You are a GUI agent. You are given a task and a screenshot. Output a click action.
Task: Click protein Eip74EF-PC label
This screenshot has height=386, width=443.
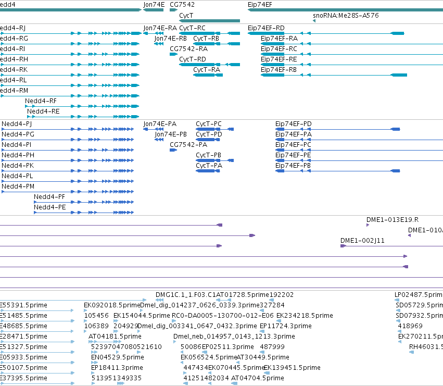click(293, 145)
